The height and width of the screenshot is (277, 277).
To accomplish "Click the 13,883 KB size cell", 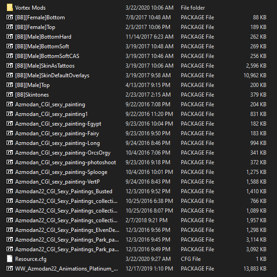I will 255,269.
